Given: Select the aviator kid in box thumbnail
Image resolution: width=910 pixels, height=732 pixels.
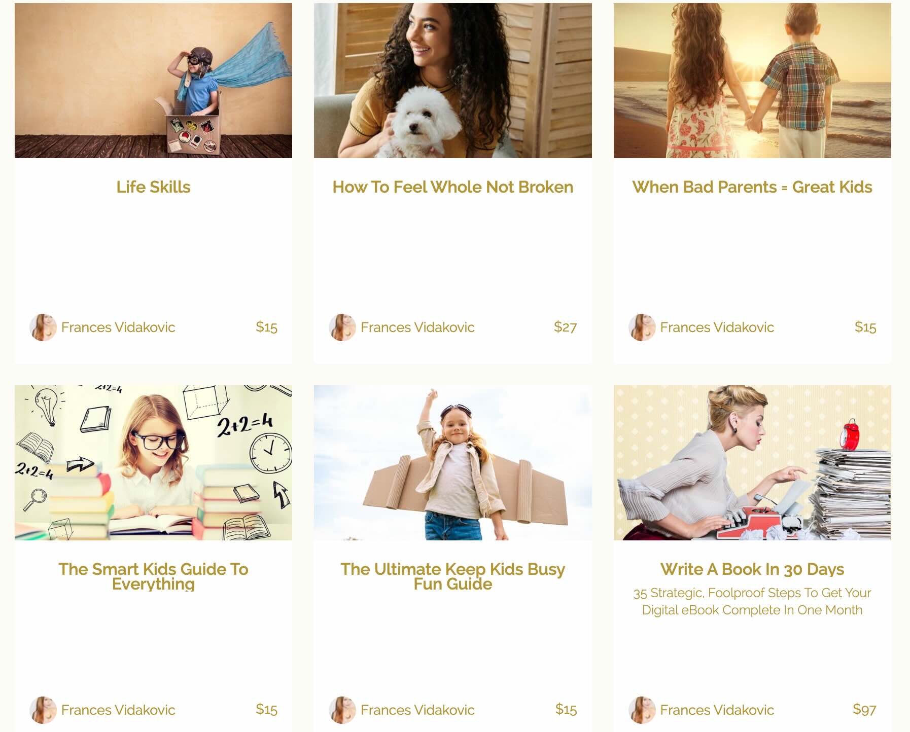Looking at the screenshot, I should [153, 81].
